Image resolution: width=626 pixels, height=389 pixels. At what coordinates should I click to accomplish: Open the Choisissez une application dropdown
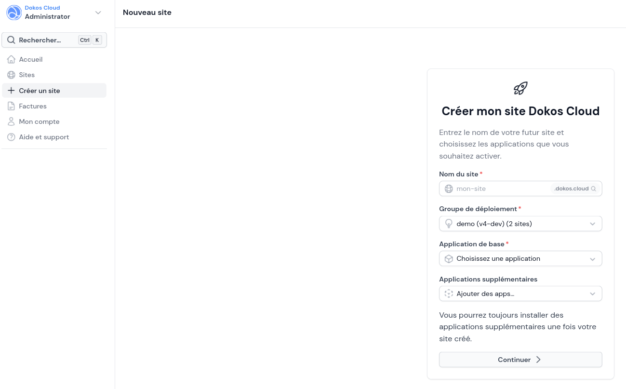pyautogui.click(x=520, y=258)
